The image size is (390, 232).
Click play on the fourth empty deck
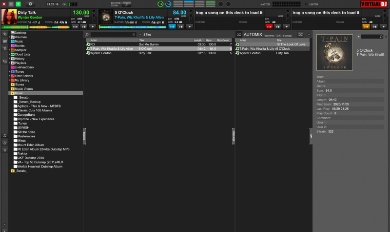point(383,26)
